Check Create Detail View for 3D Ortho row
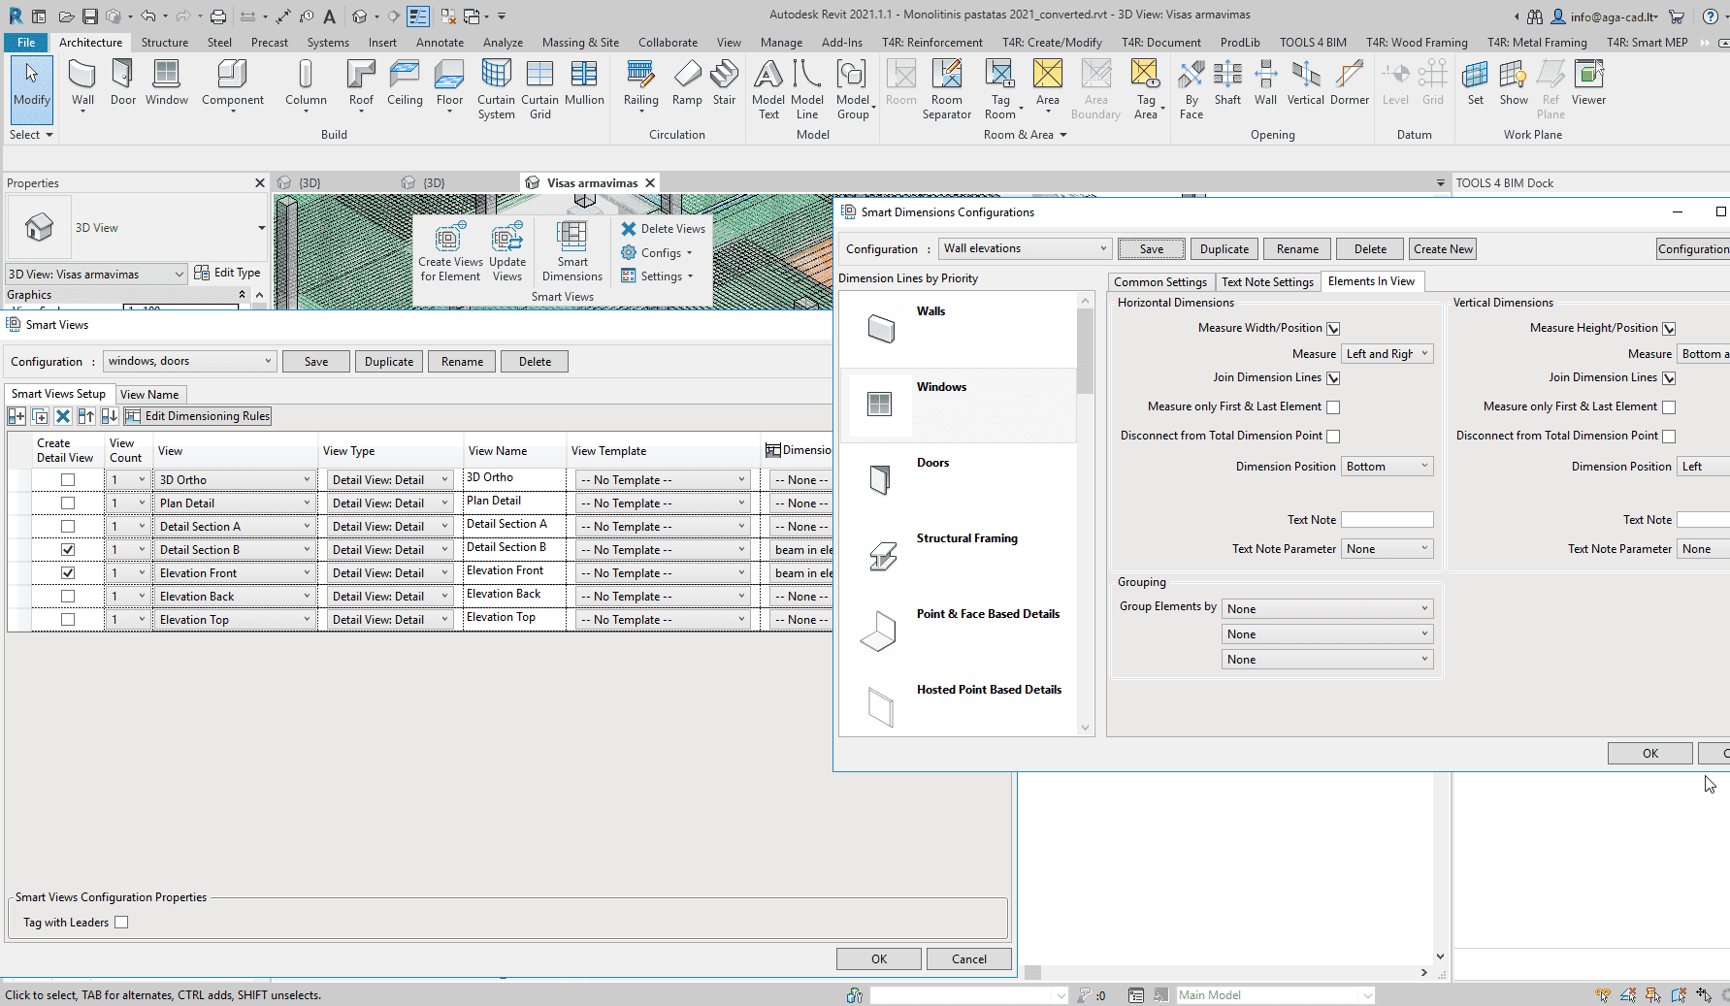Image resolution: width=1730 pixels, height=1006 pixels. pos(68,479)
